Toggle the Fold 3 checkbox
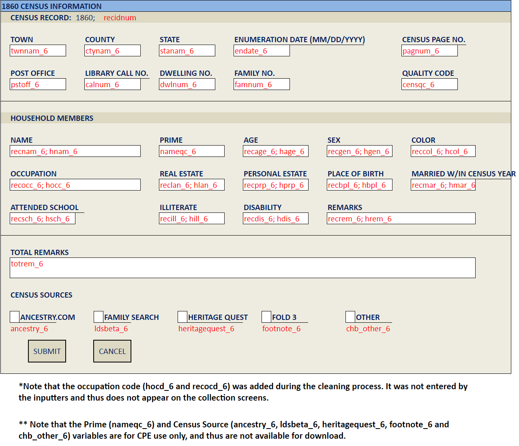 point(266,317)
